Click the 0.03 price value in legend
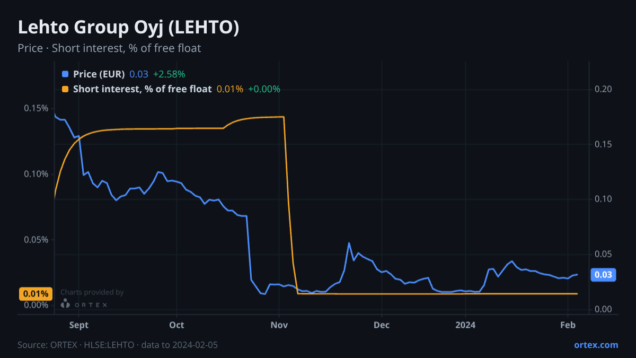 click(x=139, y=74)
